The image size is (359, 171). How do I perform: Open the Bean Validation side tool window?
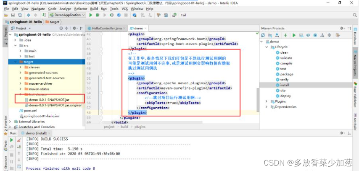pyautogui.click(x=356, y=95)
